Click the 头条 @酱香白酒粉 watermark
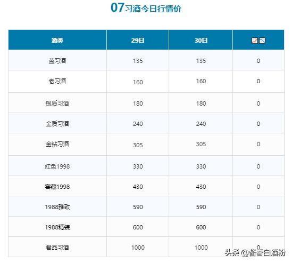Viewport: 292px width, 263px height. [255, 253]
